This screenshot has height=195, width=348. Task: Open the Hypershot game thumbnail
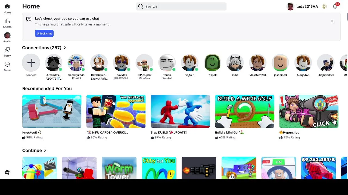[x=309, y=111]
